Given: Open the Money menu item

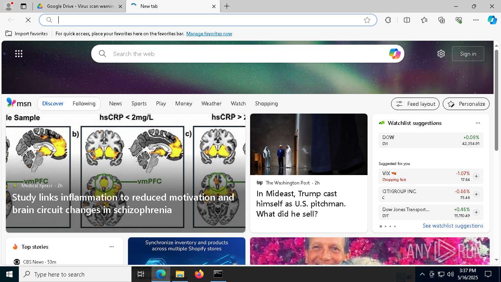Looking at the screenshot, I should click(x=184, y=103).
